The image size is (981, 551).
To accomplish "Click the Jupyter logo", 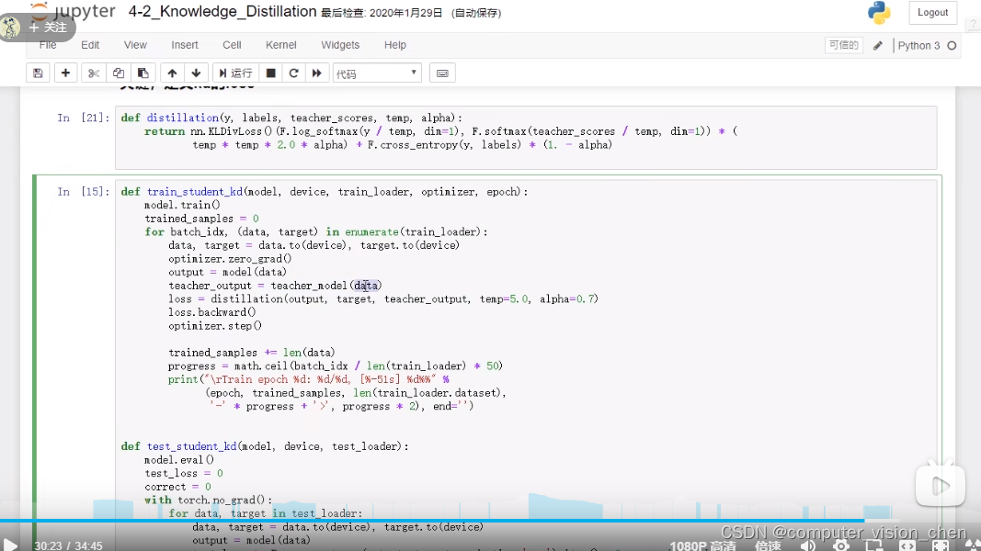I will click(x=74, y=11).
